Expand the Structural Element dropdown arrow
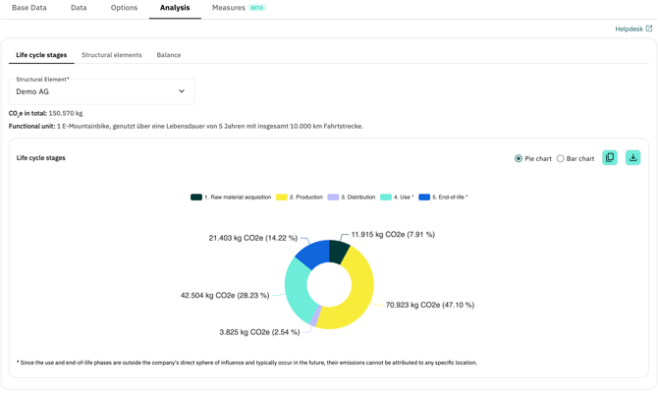Screen dimensions: 658x399 click(182, 91)
